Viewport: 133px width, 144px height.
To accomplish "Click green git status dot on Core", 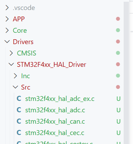I will 118,30.
